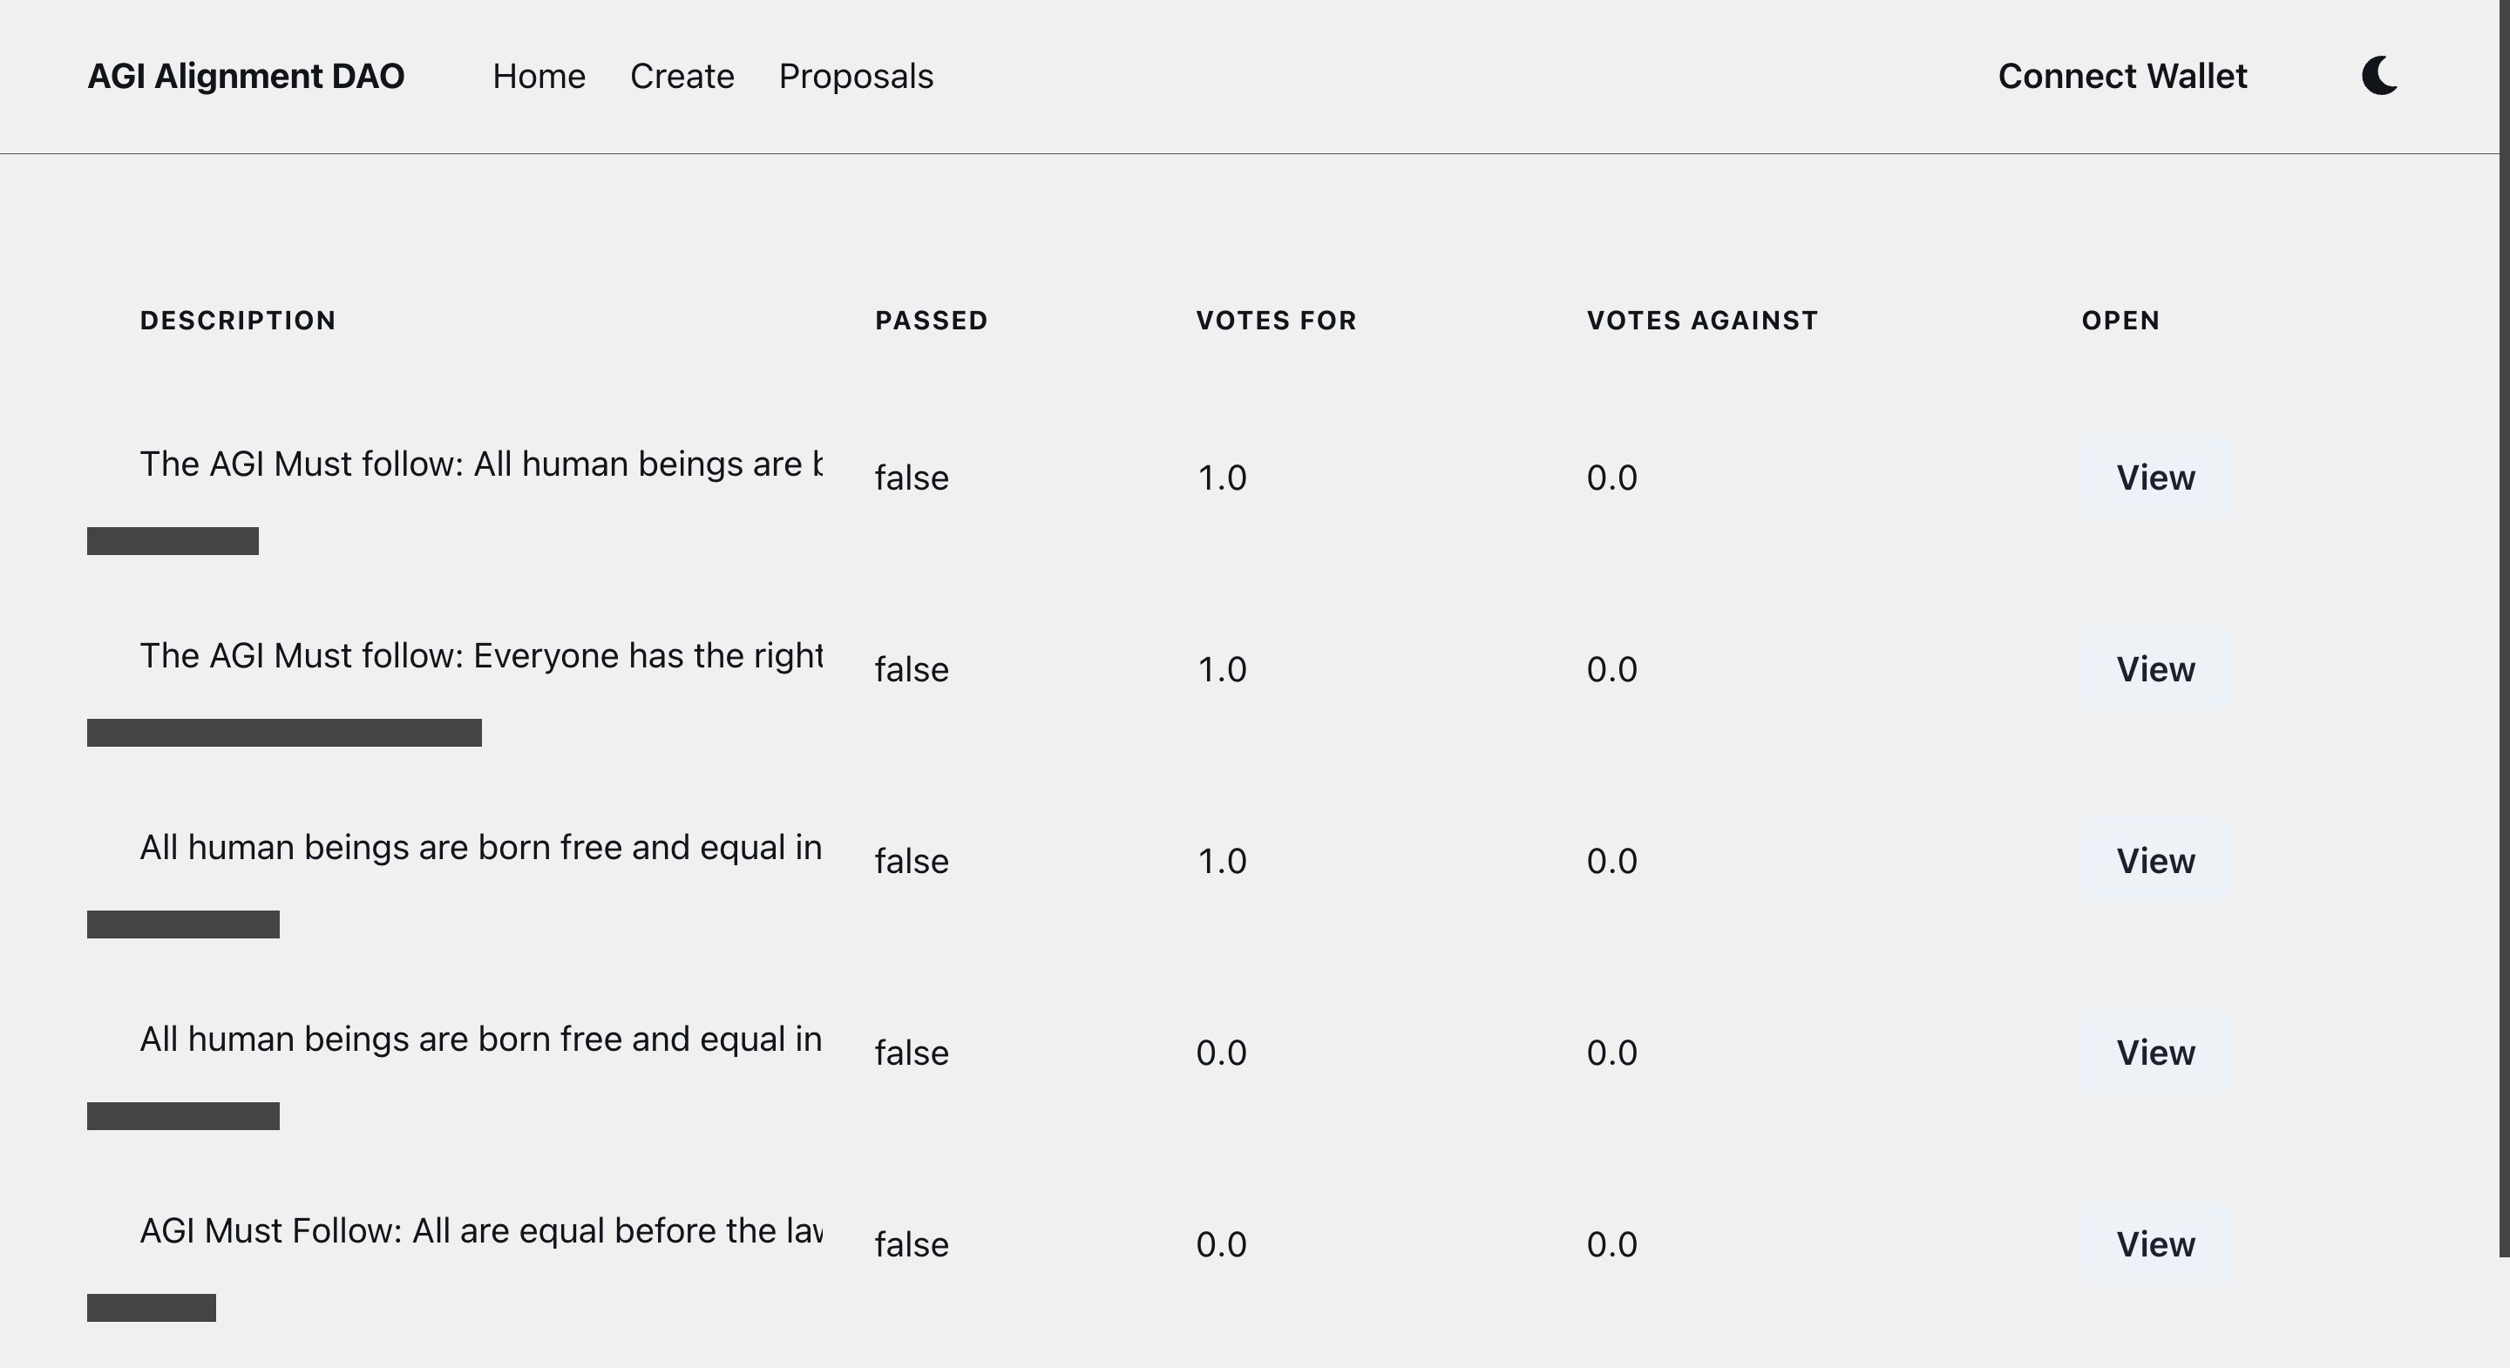Open the Proposals page
This screenshot has height=1368, width=2510.
[x=856, y=76]
